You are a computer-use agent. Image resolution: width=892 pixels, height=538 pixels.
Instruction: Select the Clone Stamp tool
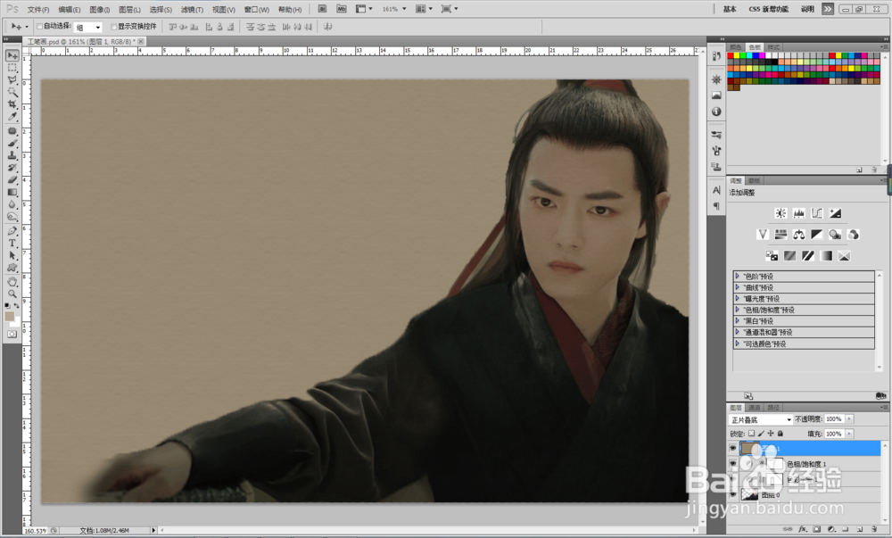point(12,155)
